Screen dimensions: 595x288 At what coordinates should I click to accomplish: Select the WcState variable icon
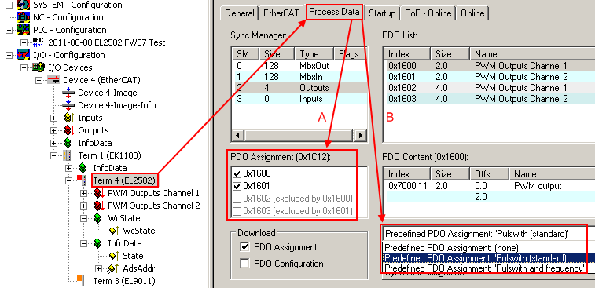114,231
